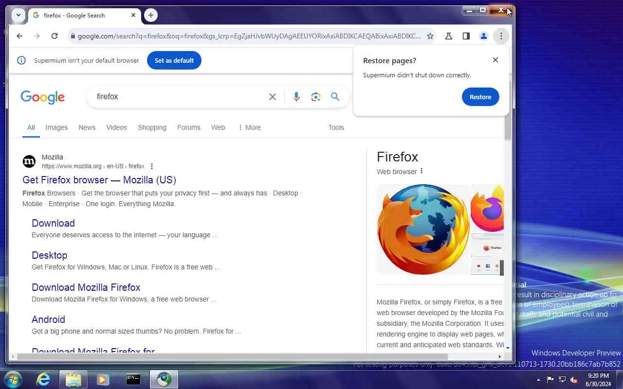View the Firefox screenshot thumbnail
The image size is (623, 389).
point(487,254)
